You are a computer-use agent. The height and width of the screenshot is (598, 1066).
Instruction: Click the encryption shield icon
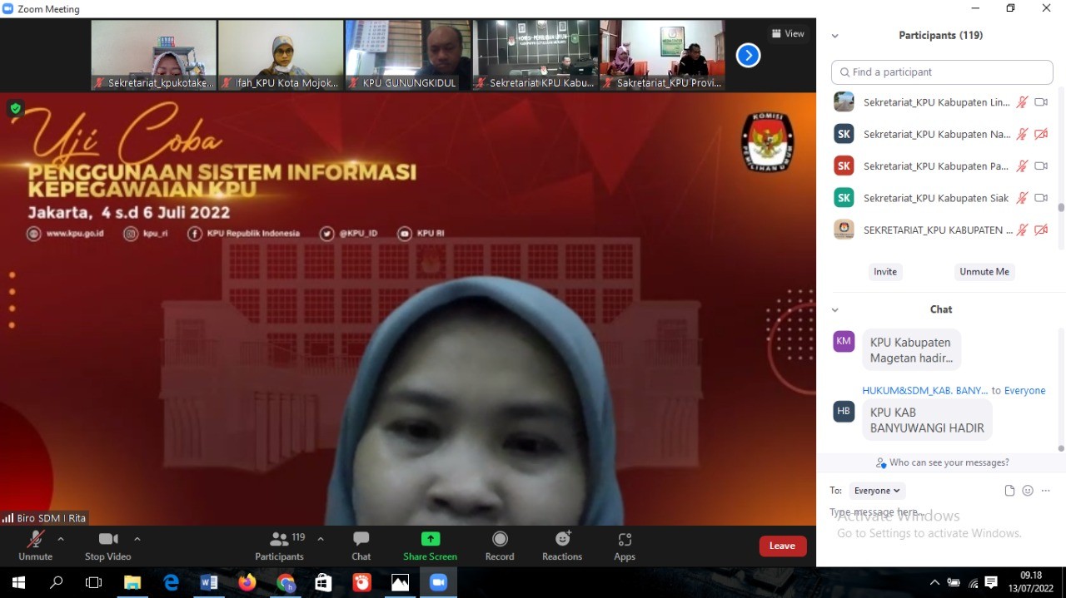click(15, 108)
